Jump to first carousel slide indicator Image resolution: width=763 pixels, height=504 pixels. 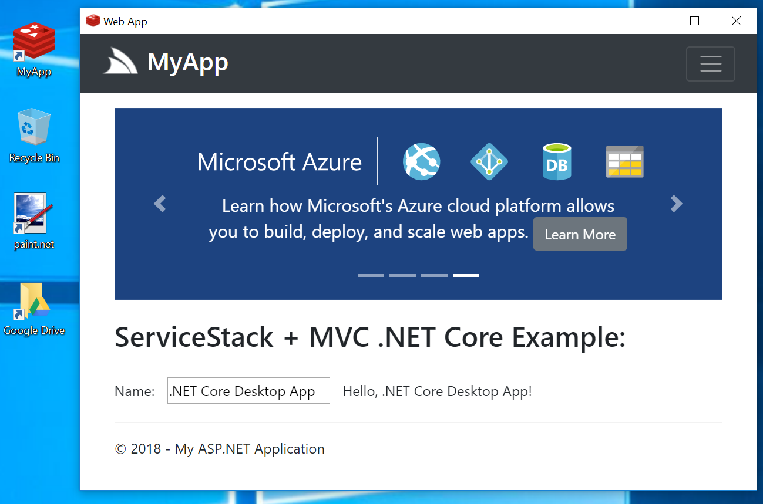[x=371, y=275]
